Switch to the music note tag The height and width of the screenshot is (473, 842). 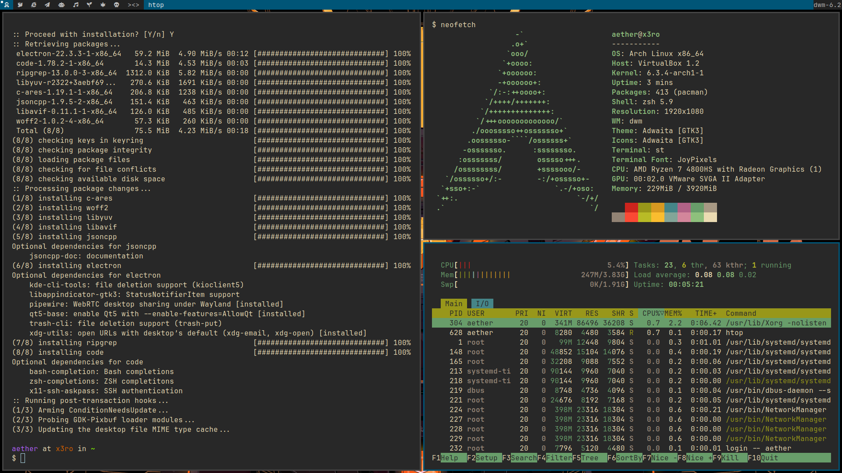pyautogui.click(x=75, y=5)
